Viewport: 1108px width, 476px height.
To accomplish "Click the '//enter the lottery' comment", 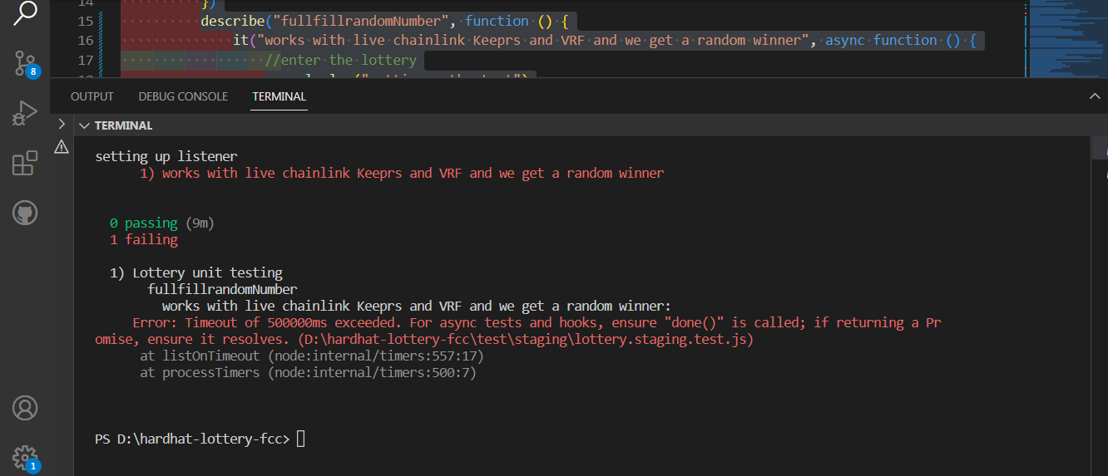I will [341, 60].
